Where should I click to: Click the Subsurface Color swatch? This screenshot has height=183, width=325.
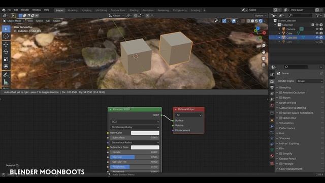pos(145,147)
